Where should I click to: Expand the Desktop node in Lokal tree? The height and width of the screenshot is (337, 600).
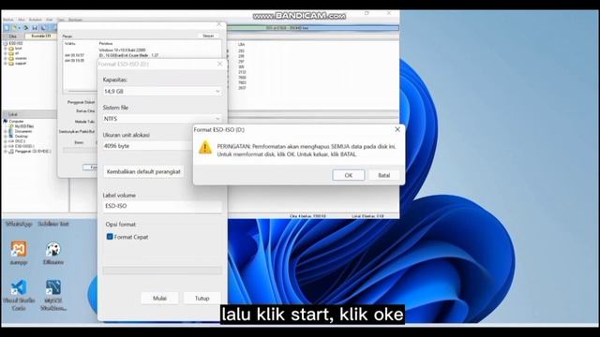[6, 136]
